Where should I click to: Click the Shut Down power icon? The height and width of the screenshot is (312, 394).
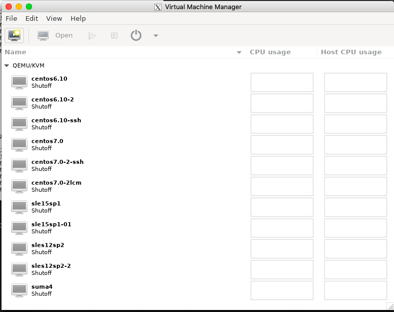pyautogui.click(x=136, y=36)
